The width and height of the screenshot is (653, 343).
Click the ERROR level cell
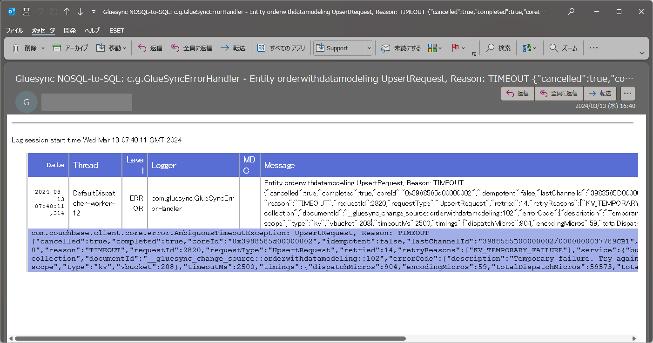point(135,203)
